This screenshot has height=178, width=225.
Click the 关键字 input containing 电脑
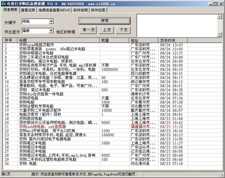(x=35, y=21)
